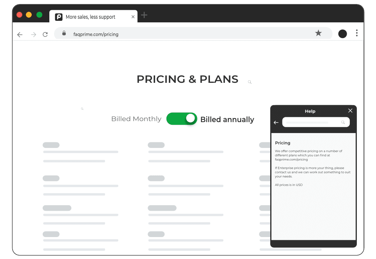Viewport: 376px width, 259px height.
Task: Click the search icon beside Pricing & Plans
Action: [x=249, y=82]
